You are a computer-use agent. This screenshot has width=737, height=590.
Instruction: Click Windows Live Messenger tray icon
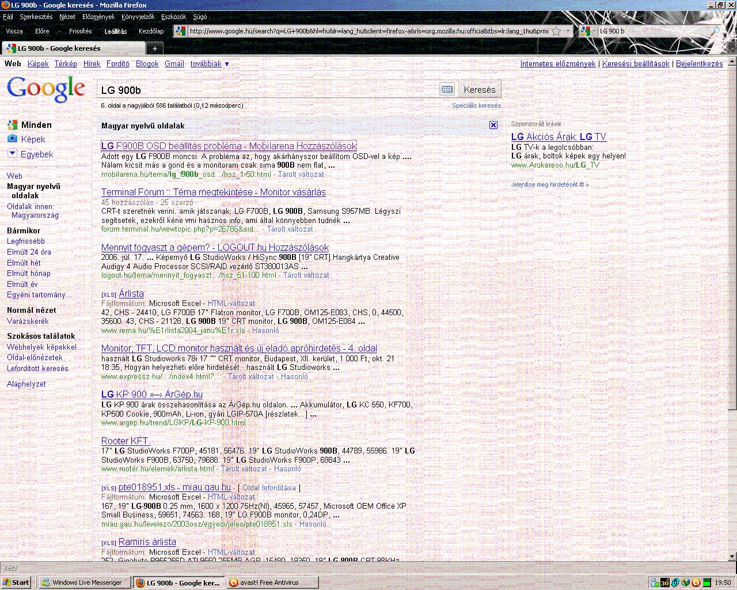click(x=655, y=583)
